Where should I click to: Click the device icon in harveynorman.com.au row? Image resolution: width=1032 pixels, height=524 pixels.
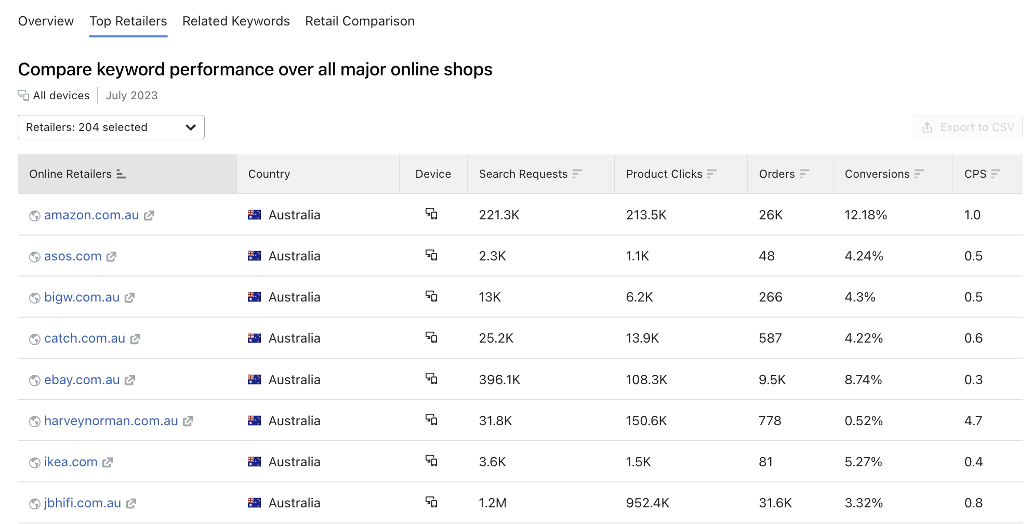[432, 420]
